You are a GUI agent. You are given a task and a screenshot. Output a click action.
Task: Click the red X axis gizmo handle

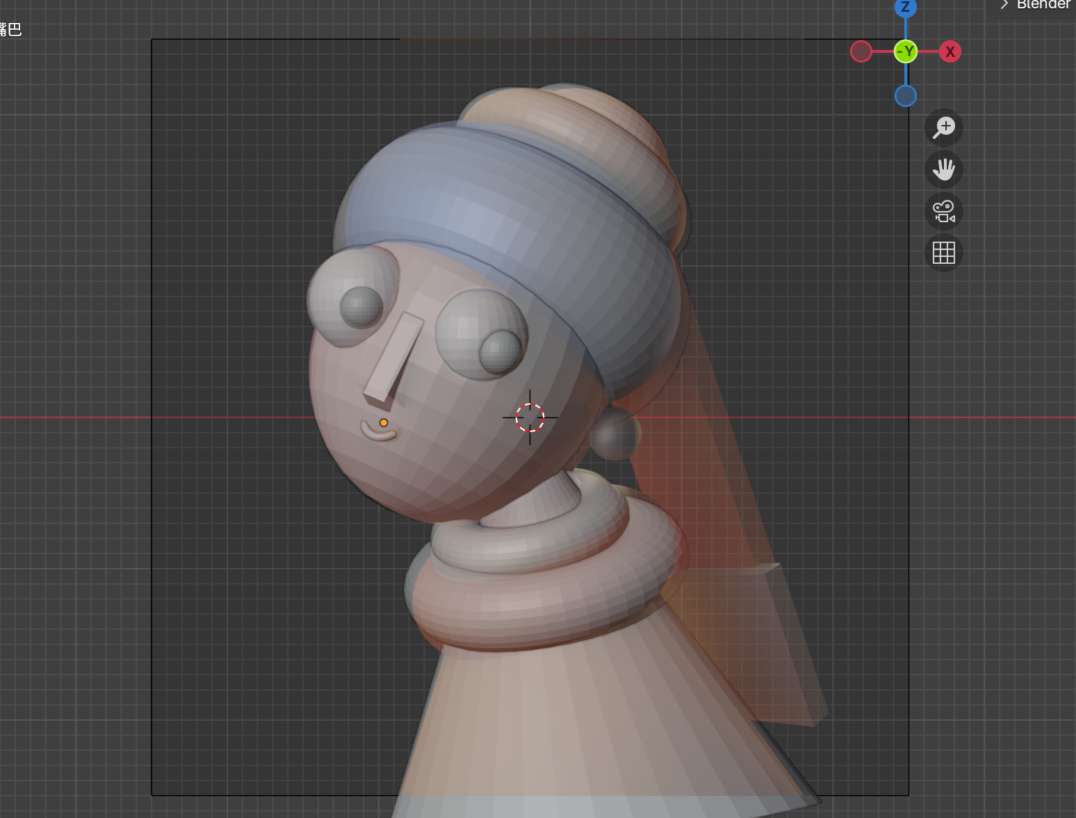(x=949, y=52)
